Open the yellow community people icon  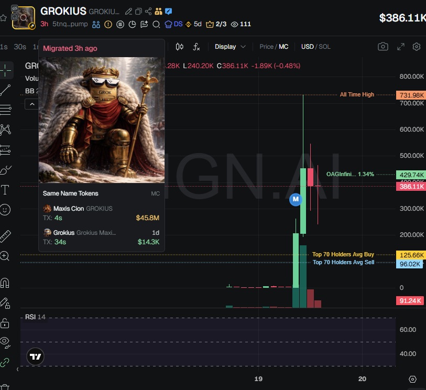coord(158,12)
